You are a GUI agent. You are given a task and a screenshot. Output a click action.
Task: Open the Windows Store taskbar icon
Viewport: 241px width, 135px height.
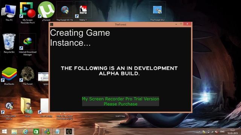click(x=36, y=132)
